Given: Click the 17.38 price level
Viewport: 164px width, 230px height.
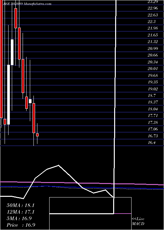Looking at the screenshot, I should 153,123.
